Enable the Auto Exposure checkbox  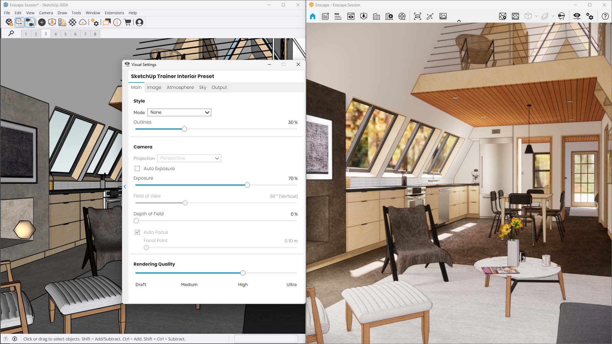click(137, 168)
